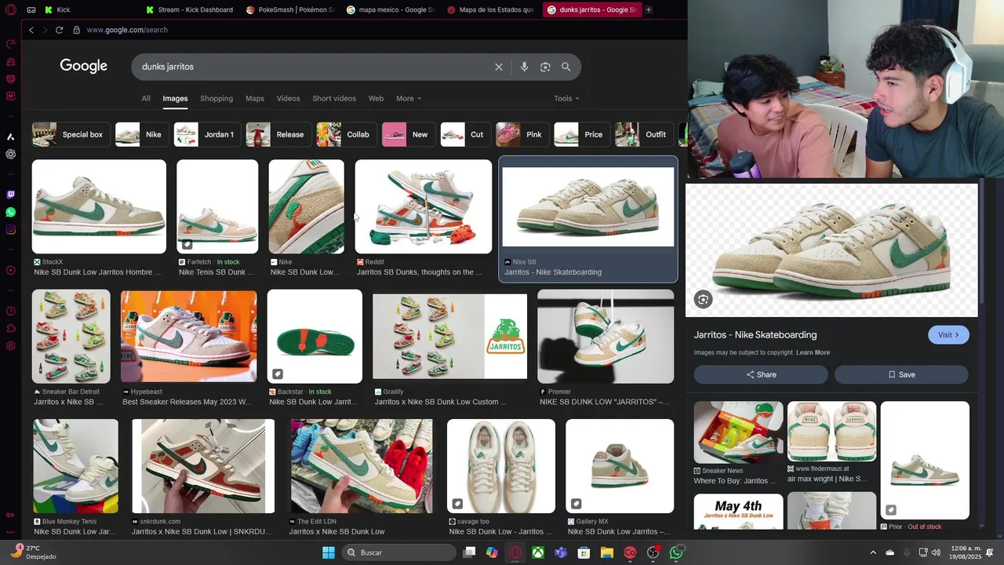Switch to the Web tab
This screenshot has width=1004, height=565.
[x=376, y=98]
